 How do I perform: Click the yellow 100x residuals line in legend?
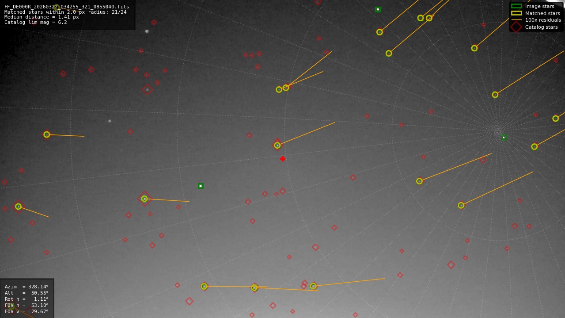click(516, 19)
